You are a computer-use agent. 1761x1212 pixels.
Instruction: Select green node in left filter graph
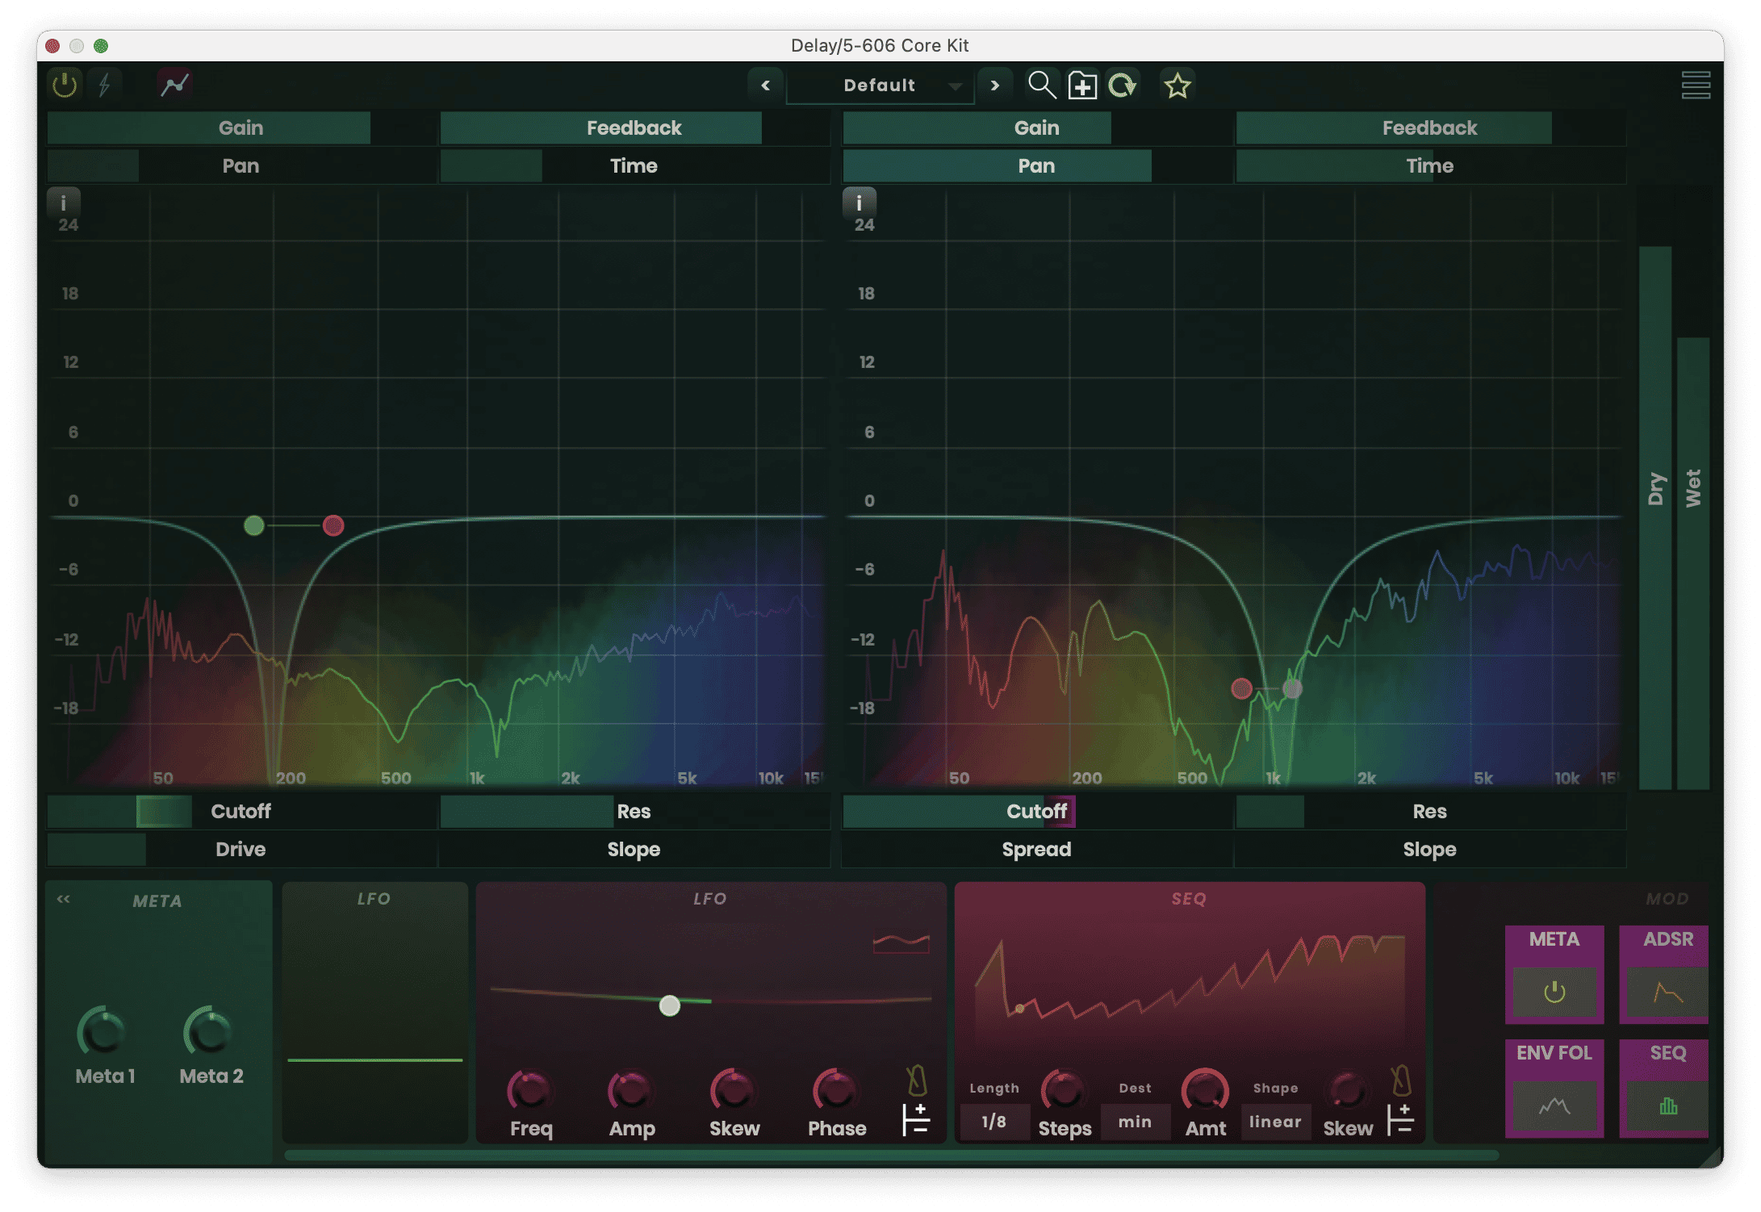point(253,525)
